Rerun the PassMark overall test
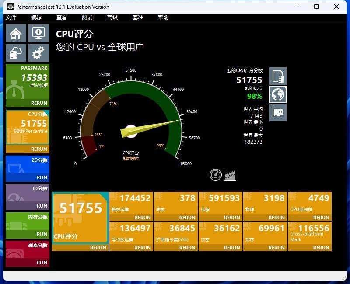The height and width of the screenshot is (284, 350). (x=39, y=104)
